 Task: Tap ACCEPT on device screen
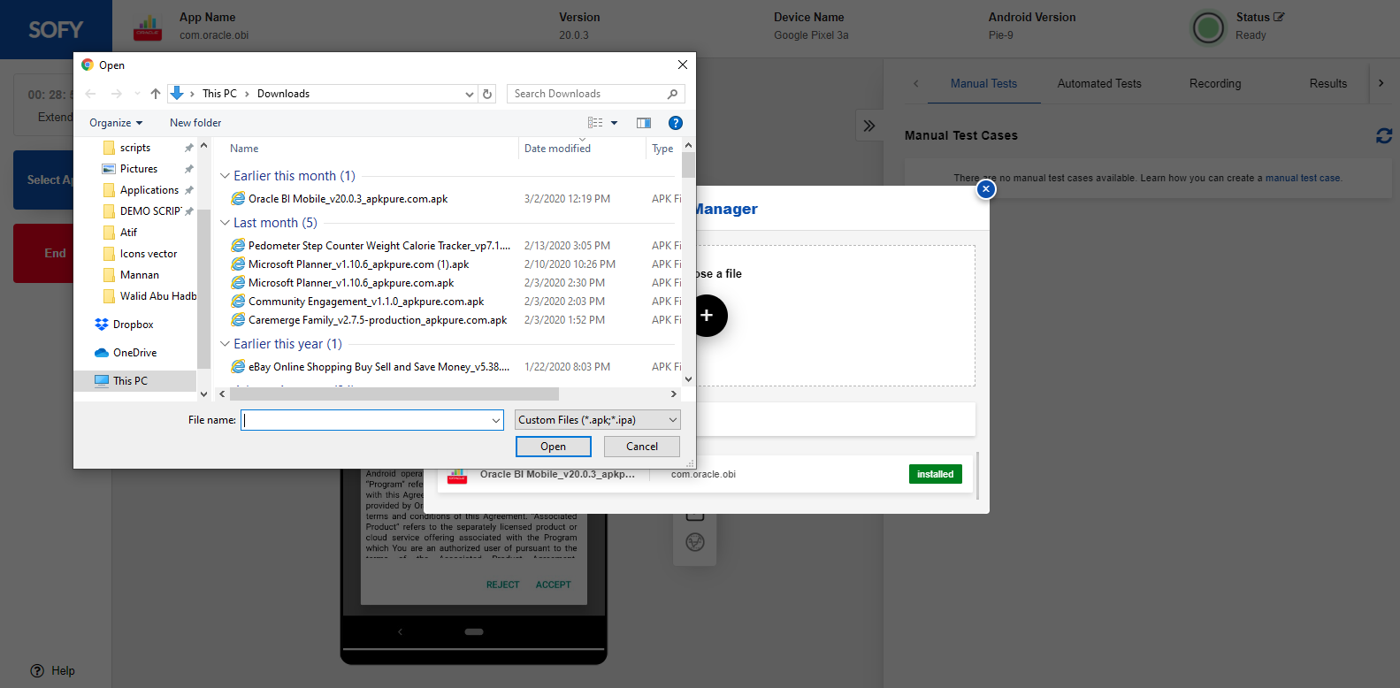554,585
